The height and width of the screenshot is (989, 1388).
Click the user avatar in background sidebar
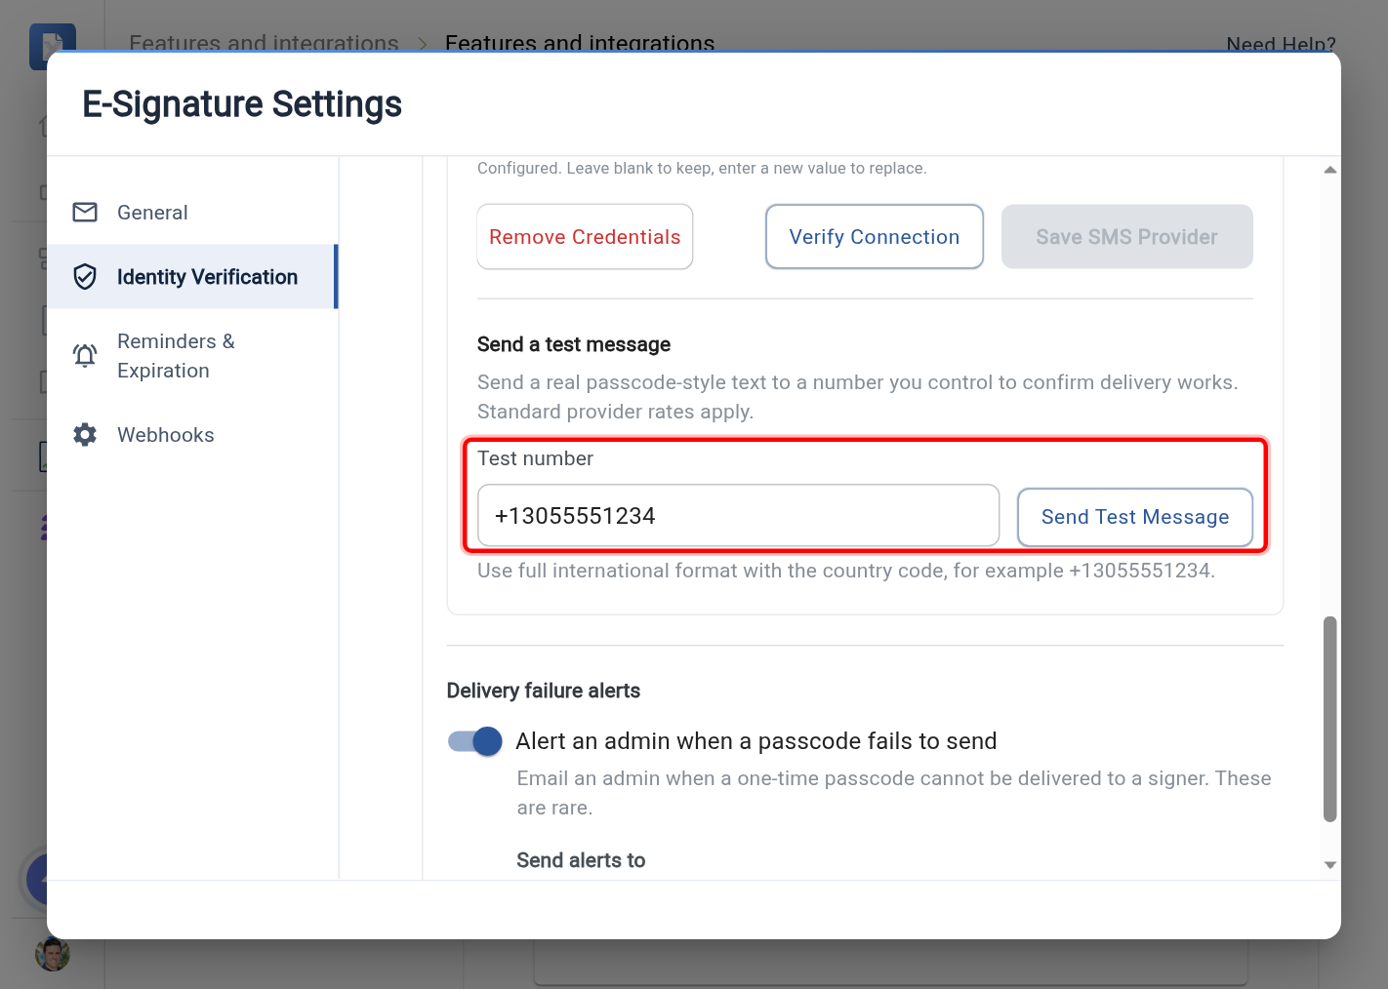53,954
